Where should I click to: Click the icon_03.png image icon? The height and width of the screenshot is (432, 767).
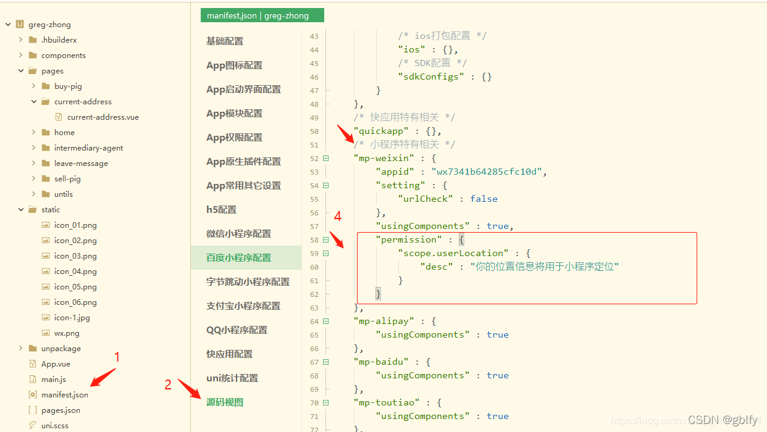click(x=46, y=256)
